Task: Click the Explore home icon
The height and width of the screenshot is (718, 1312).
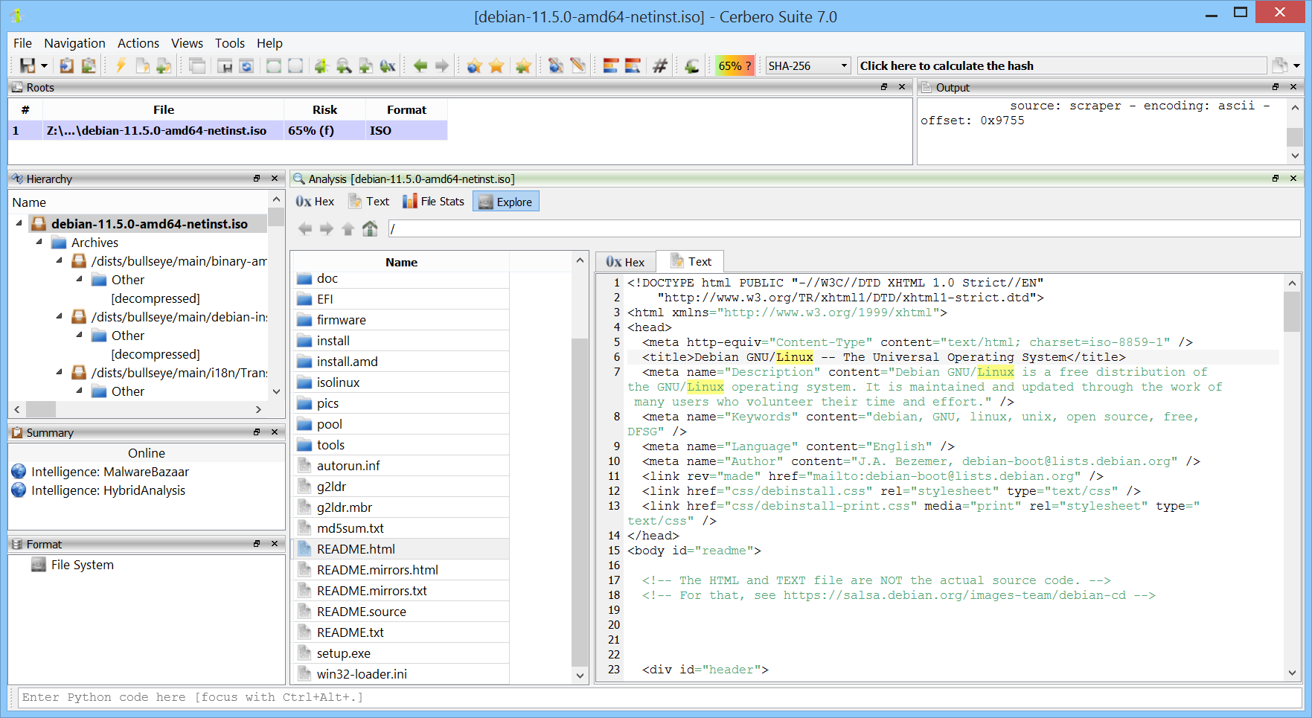Action: point(370,229)
